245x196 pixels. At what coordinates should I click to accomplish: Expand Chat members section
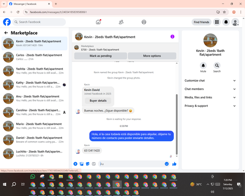[x=210, y=89]
